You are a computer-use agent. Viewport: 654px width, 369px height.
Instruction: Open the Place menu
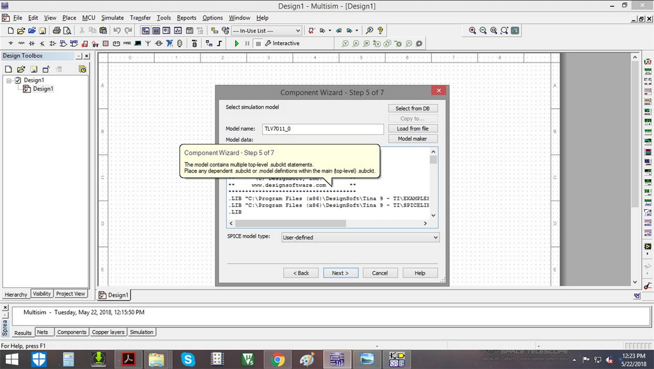coord(69,18)
